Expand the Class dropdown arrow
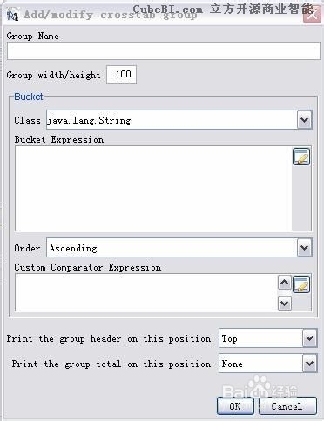The width and height of the screenshot is (324, 421). 305,119
